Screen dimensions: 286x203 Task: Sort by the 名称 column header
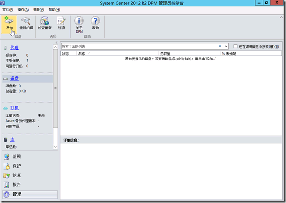(x=118, y=54)
